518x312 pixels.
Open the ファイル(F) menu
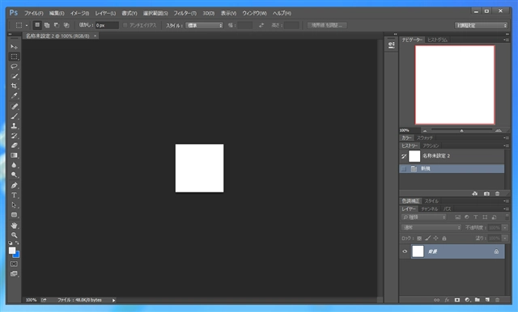click(34, 13)
